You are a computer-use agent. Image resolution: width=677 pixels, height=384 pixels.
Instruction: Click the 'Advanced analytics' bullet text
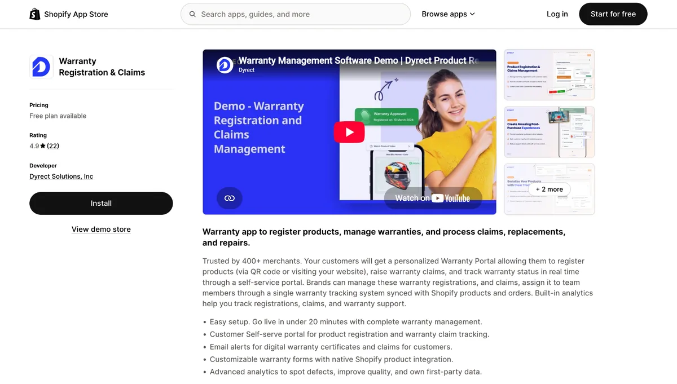tap(346, 372)
